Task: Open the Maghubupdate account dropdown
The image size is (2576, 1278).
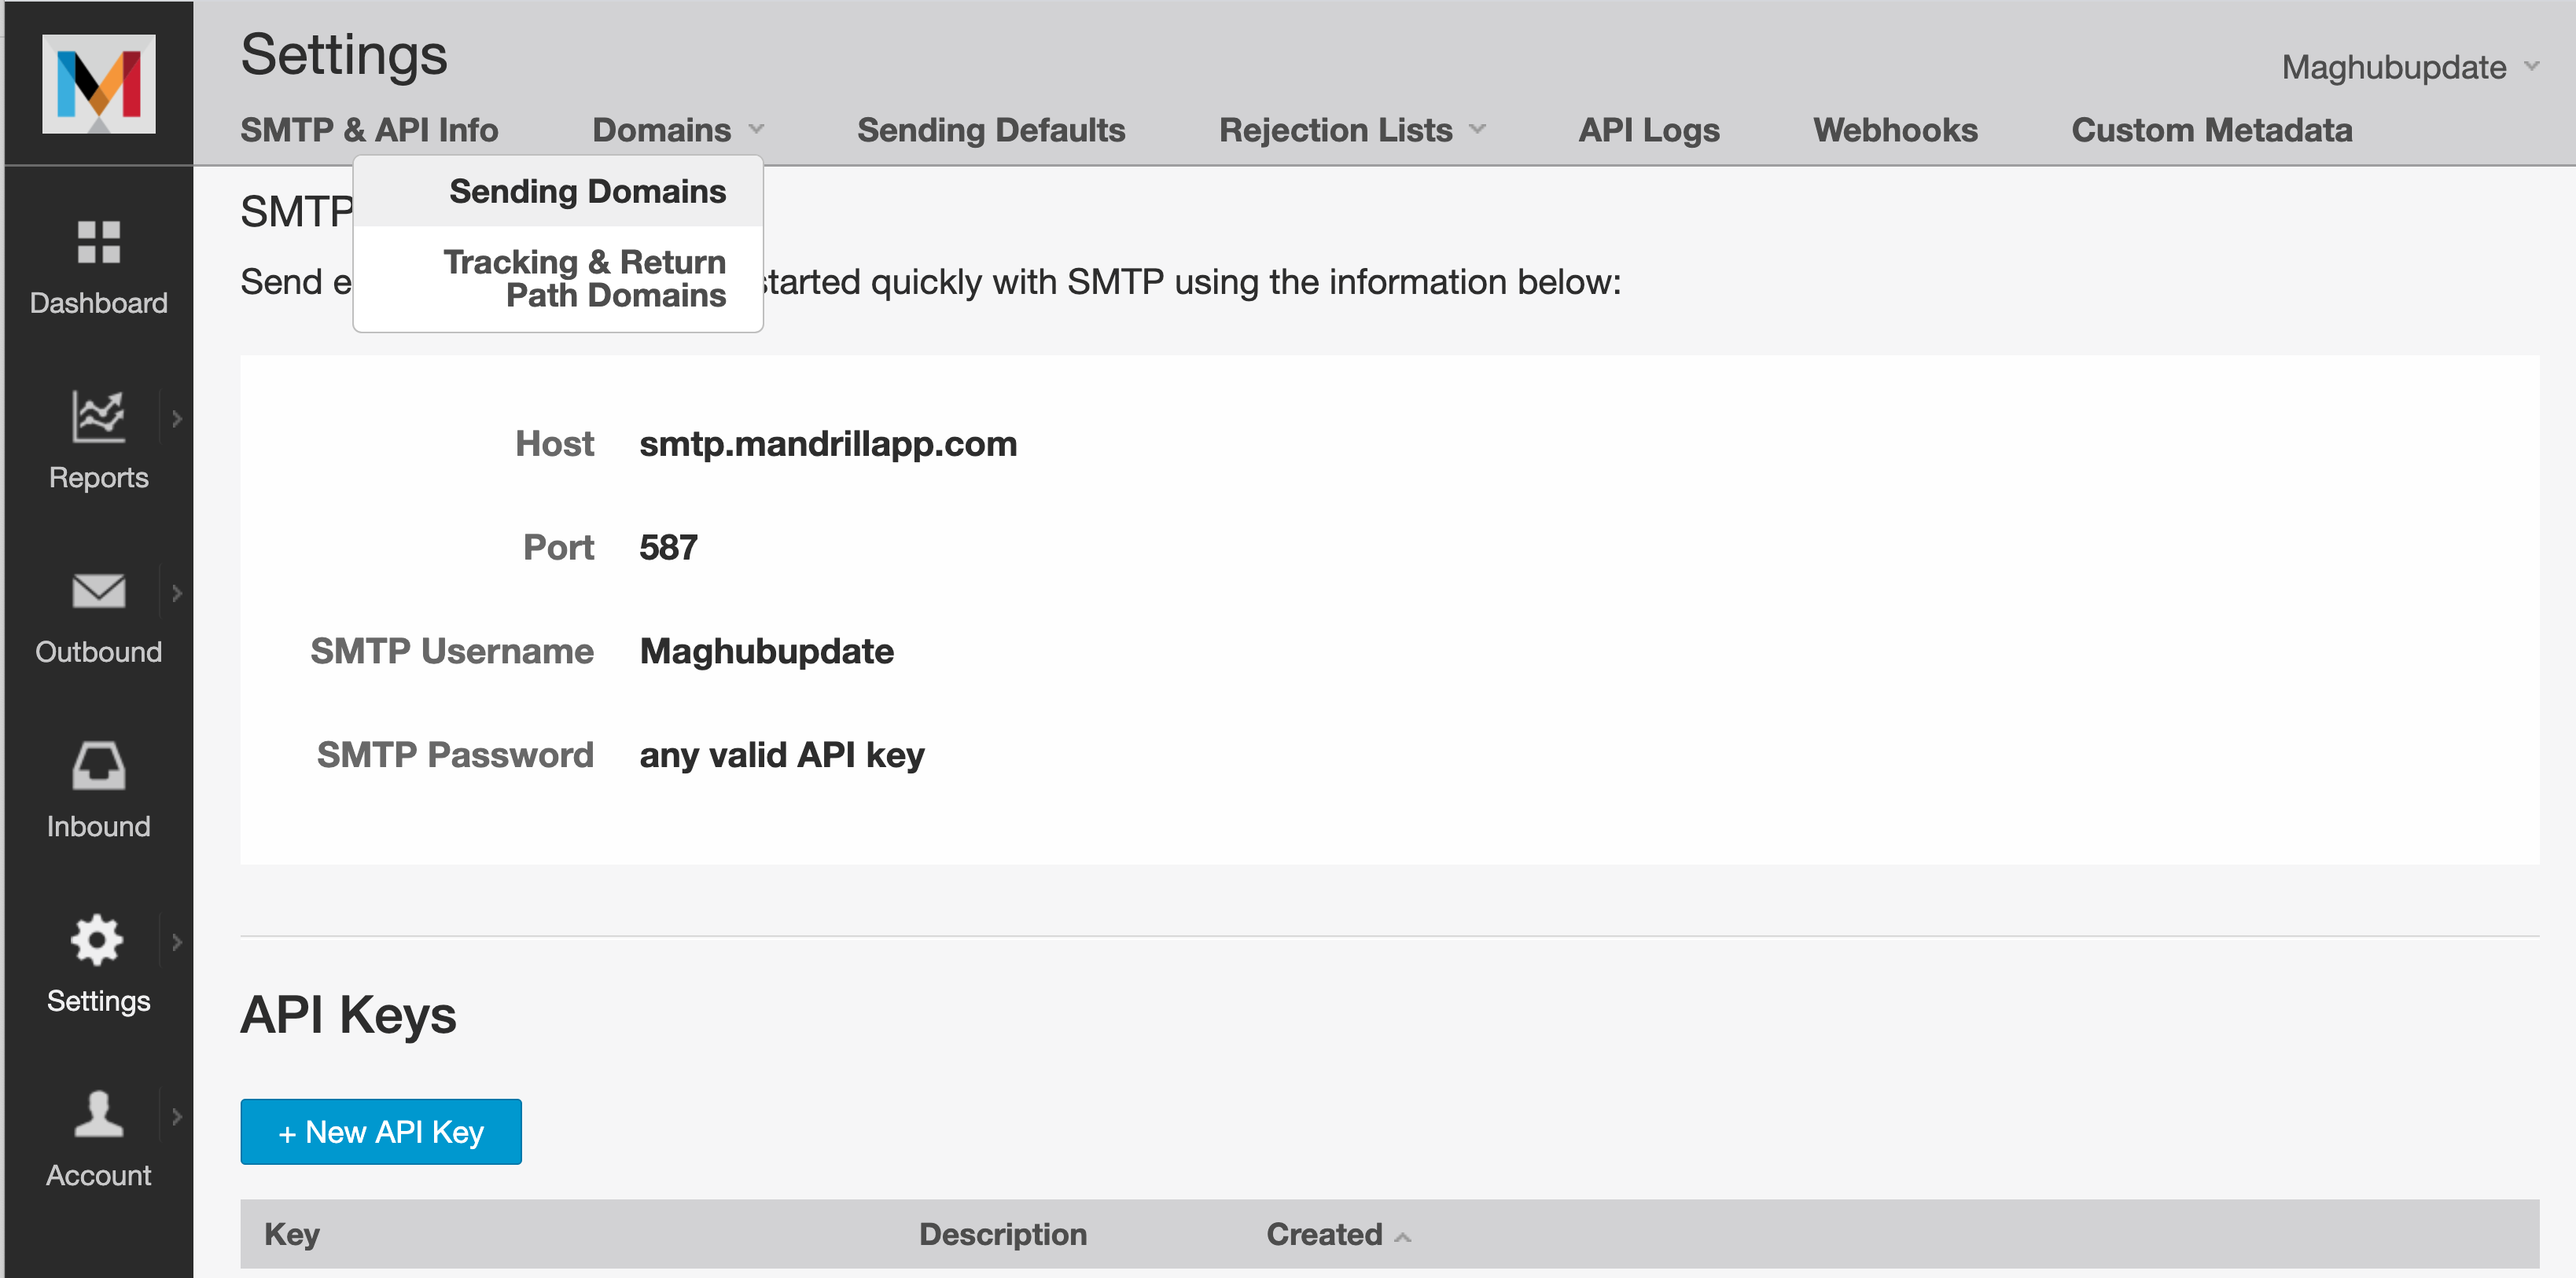Action: coord(2408,68)
